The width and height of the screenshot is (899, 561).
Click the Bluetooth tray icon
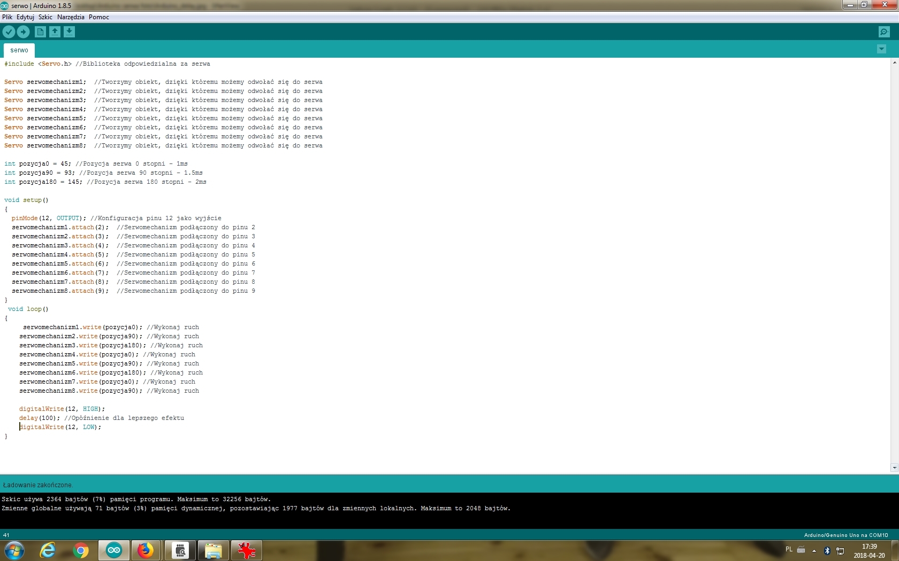(827, 550)
